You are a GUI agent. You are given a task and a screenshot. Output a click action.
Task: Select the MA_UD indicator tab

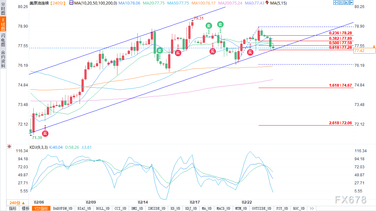point(207,208)
